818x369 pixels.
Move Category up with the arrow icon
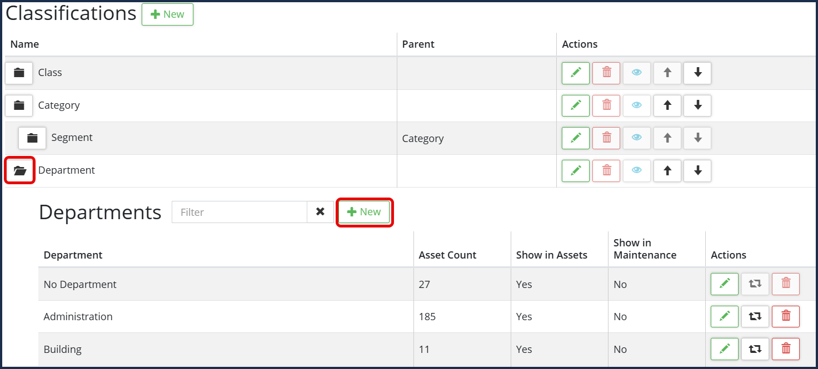(667, 105)
